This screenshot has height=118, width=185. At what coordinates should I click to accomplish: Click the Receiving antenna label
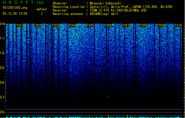[x=68, y=14]
